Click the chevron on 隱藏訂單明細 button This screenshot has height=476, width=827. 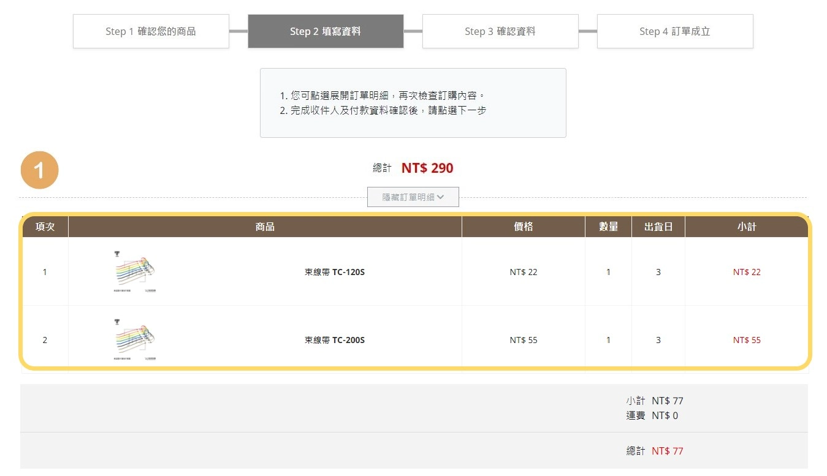pyautogui.click(x=440, y=197)
